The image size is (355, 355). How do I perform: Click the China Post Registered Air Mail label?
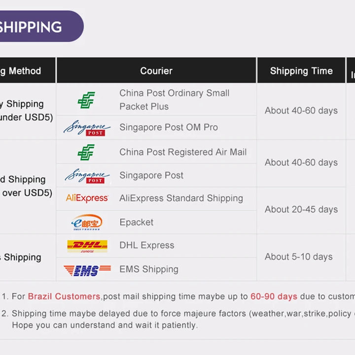(183, 152)
